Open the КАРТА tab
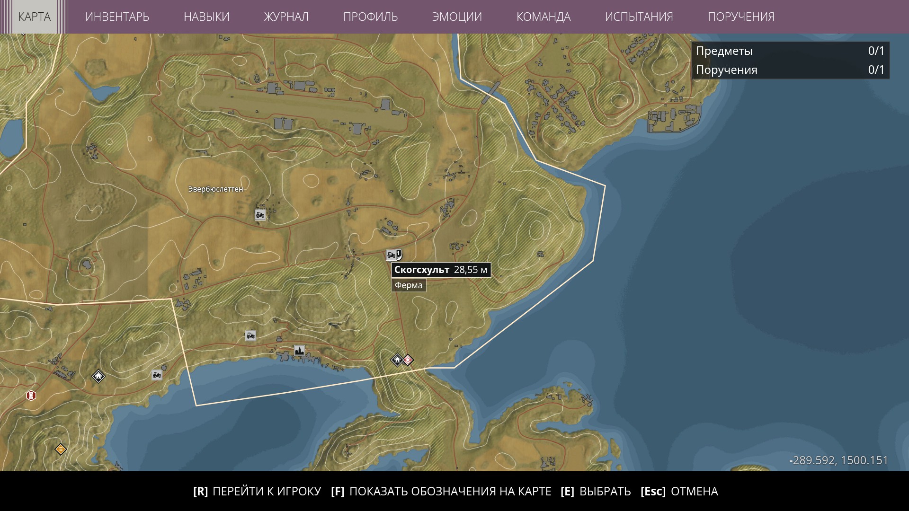The height and width of the screenshot is (511, 909). 34,17
